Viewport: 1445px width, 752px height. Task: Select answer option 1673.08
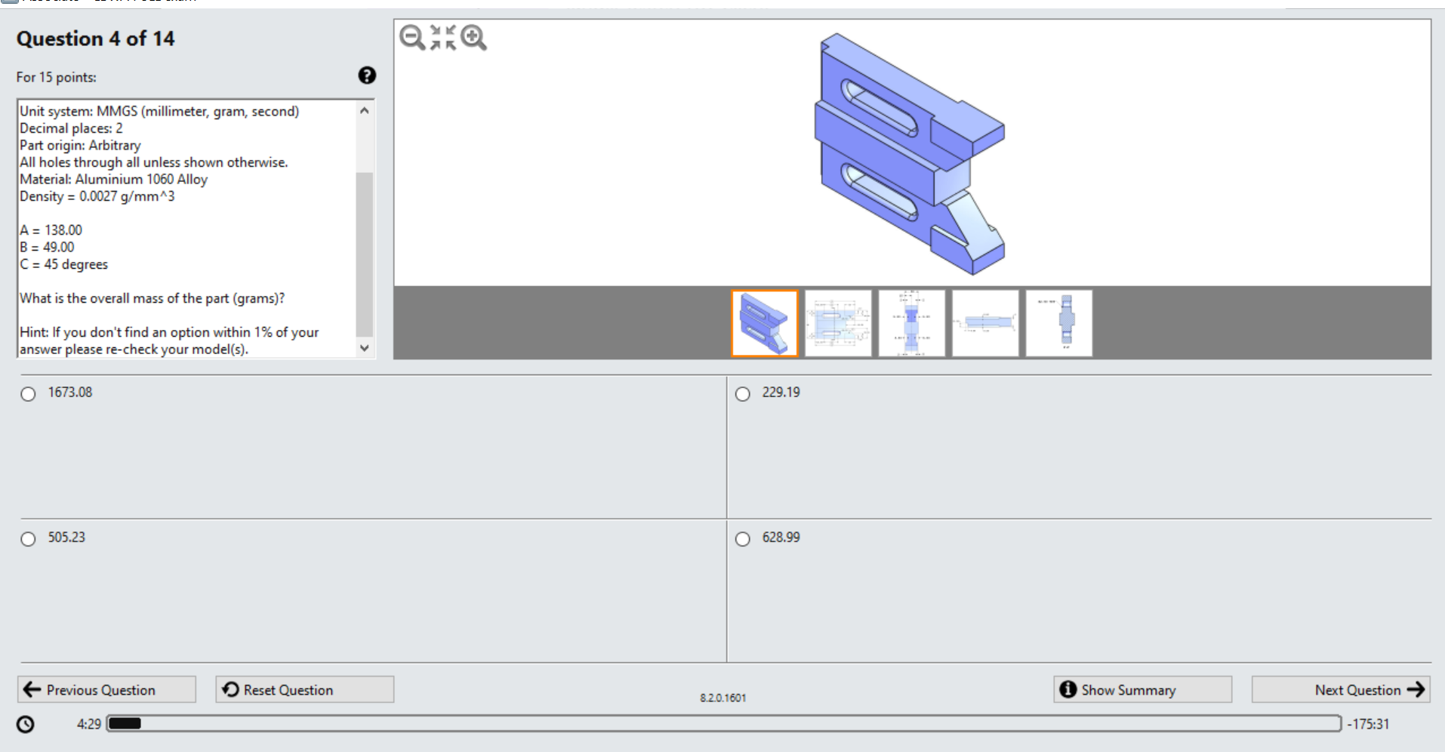pos(28,394)
